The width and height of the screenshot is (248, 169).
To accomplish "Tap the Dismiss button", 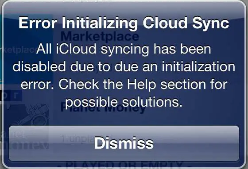I will tap(124, 143).
